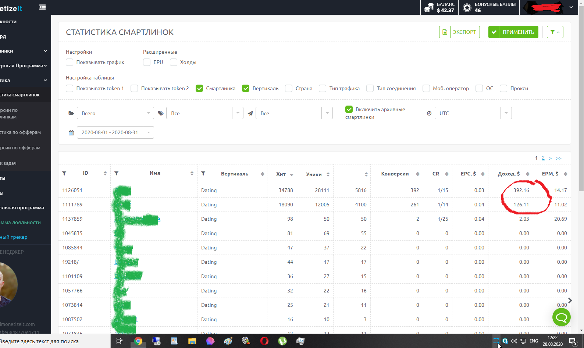Screen dimensions: 584x348
Task: Click the table scroll-right arrow
Action: (570, 301)
